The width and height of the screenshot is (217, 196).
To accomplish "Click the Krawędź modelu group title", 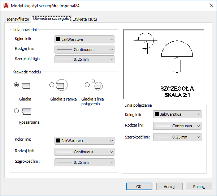I will [x=27, y=72].
